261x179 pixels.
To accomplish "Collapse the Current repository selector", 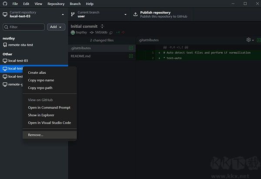I will click(x=34, y=14).
